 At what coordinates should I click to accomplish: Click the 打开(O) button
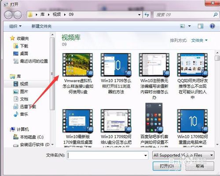[x=167, y=166]
